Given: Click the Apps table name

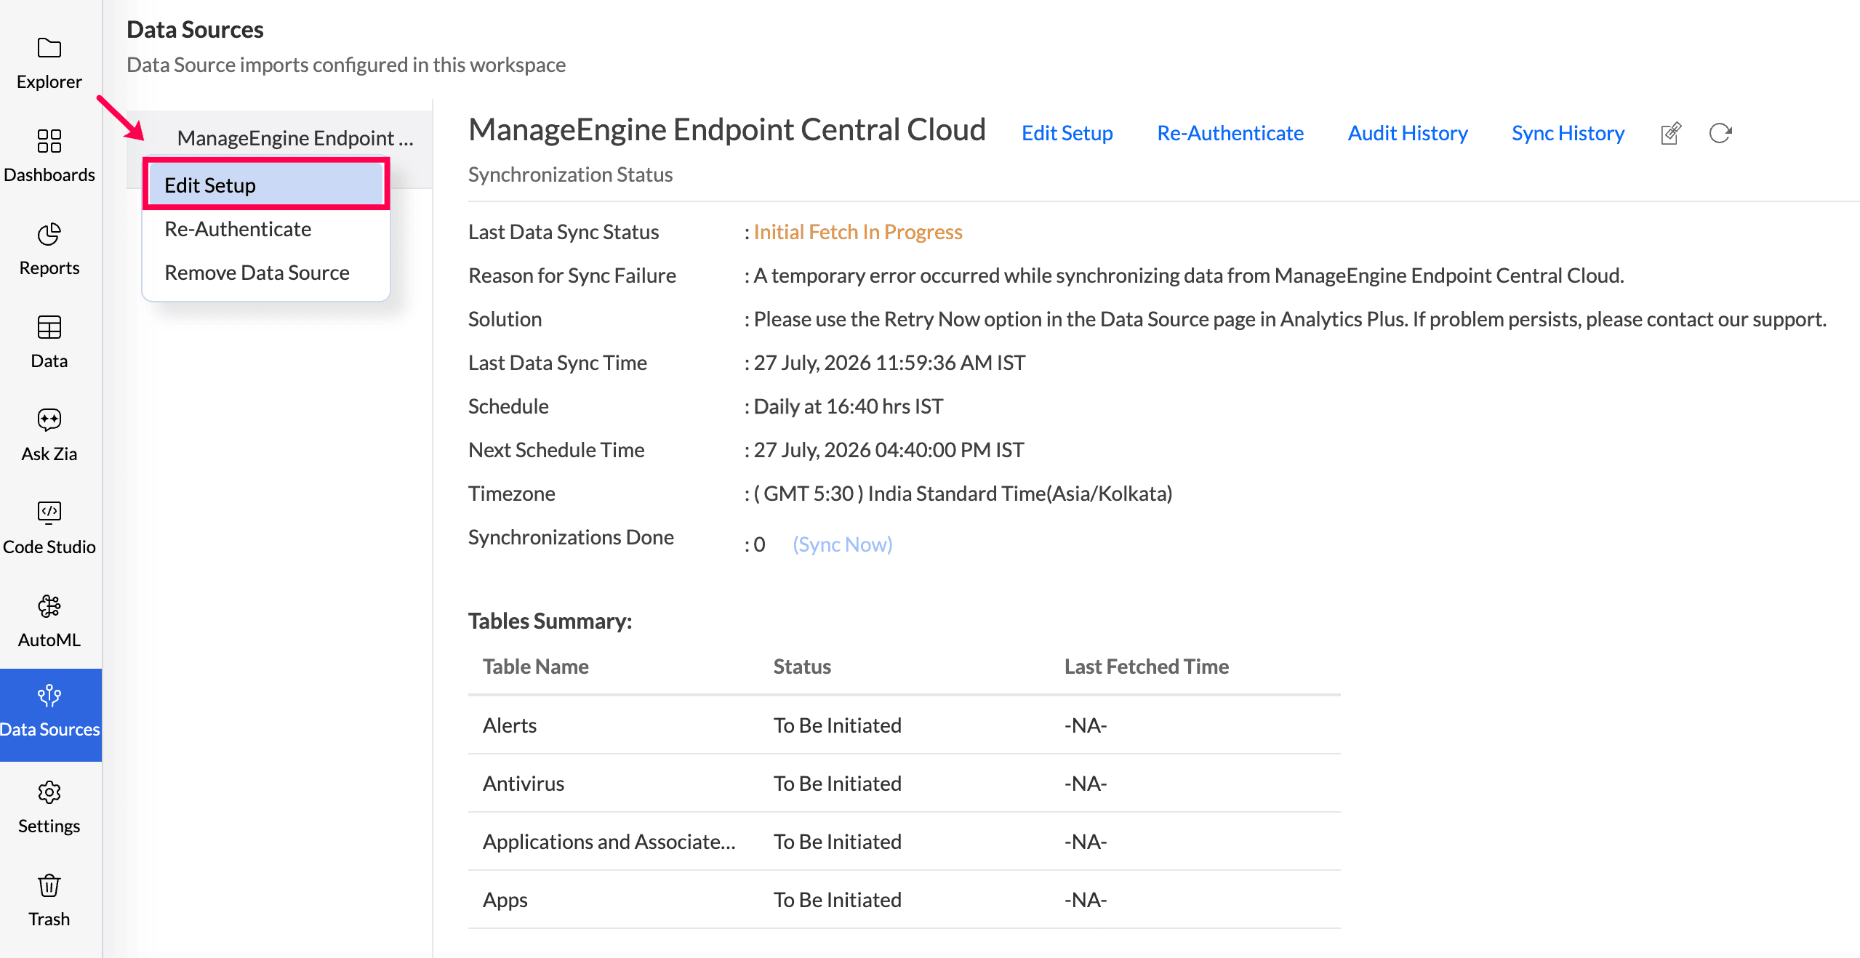Looking at the screenshot, I should 505,900.
